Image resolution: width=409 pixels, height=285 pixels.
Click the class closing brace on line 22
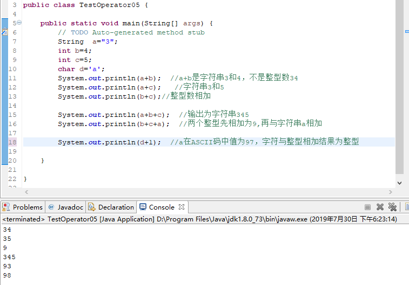[x=25, y=179]
